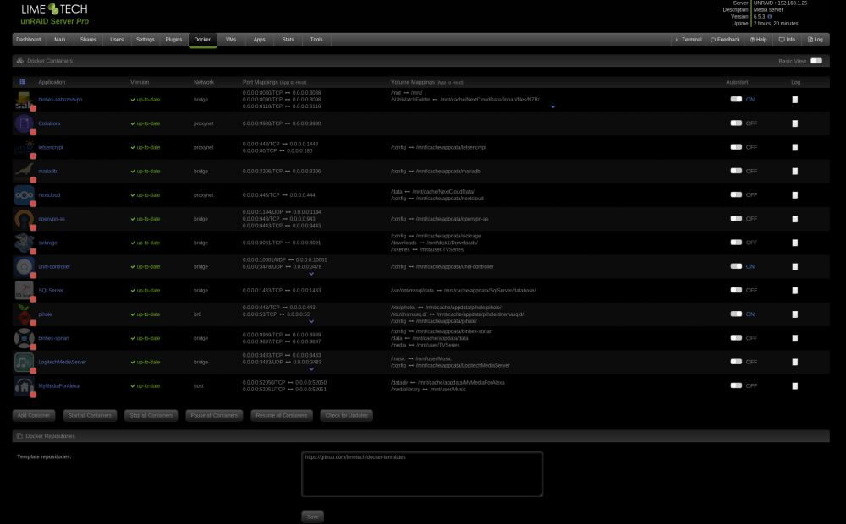This screenshot has height=524, width=846.
Task: Click the openvpn-as container icon
Action: (x=25, y=220)
